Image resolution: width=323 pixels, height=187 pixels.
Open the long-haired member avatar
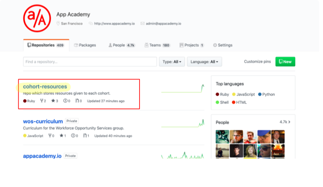tap(250, 151)
